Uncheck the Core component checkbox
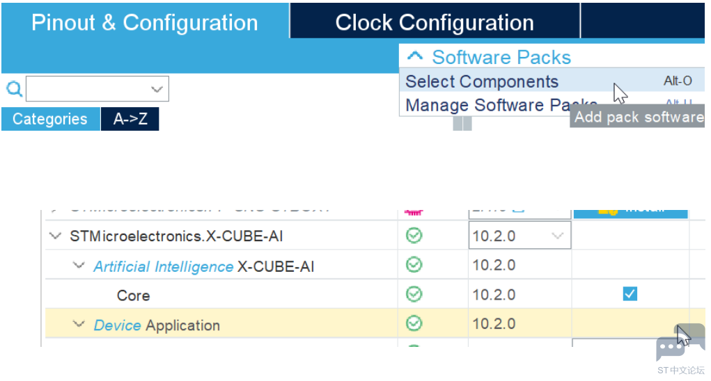711x381 pixels. point(630,294)
